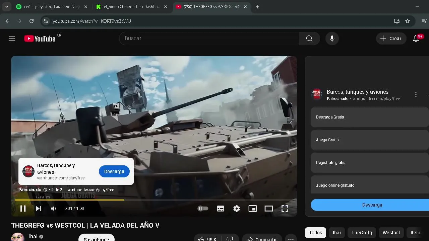Open Ibai channel name link
This screenshot has width=429, height=241.
coord(33,237)
